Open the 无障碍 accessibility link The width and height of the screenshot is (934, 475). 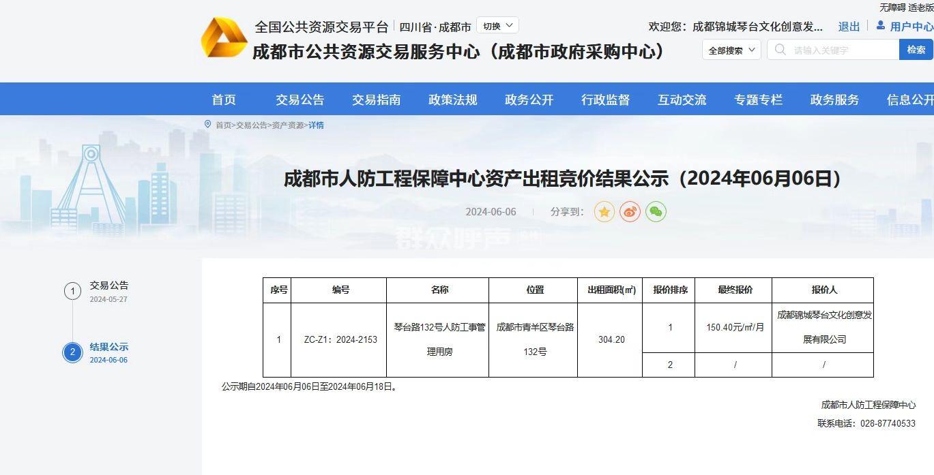892,7
